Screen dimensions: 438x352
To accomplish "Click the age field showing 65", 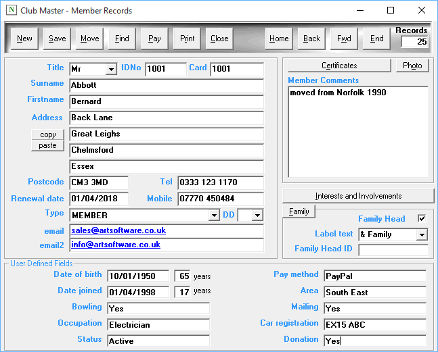I will (182, 276).
